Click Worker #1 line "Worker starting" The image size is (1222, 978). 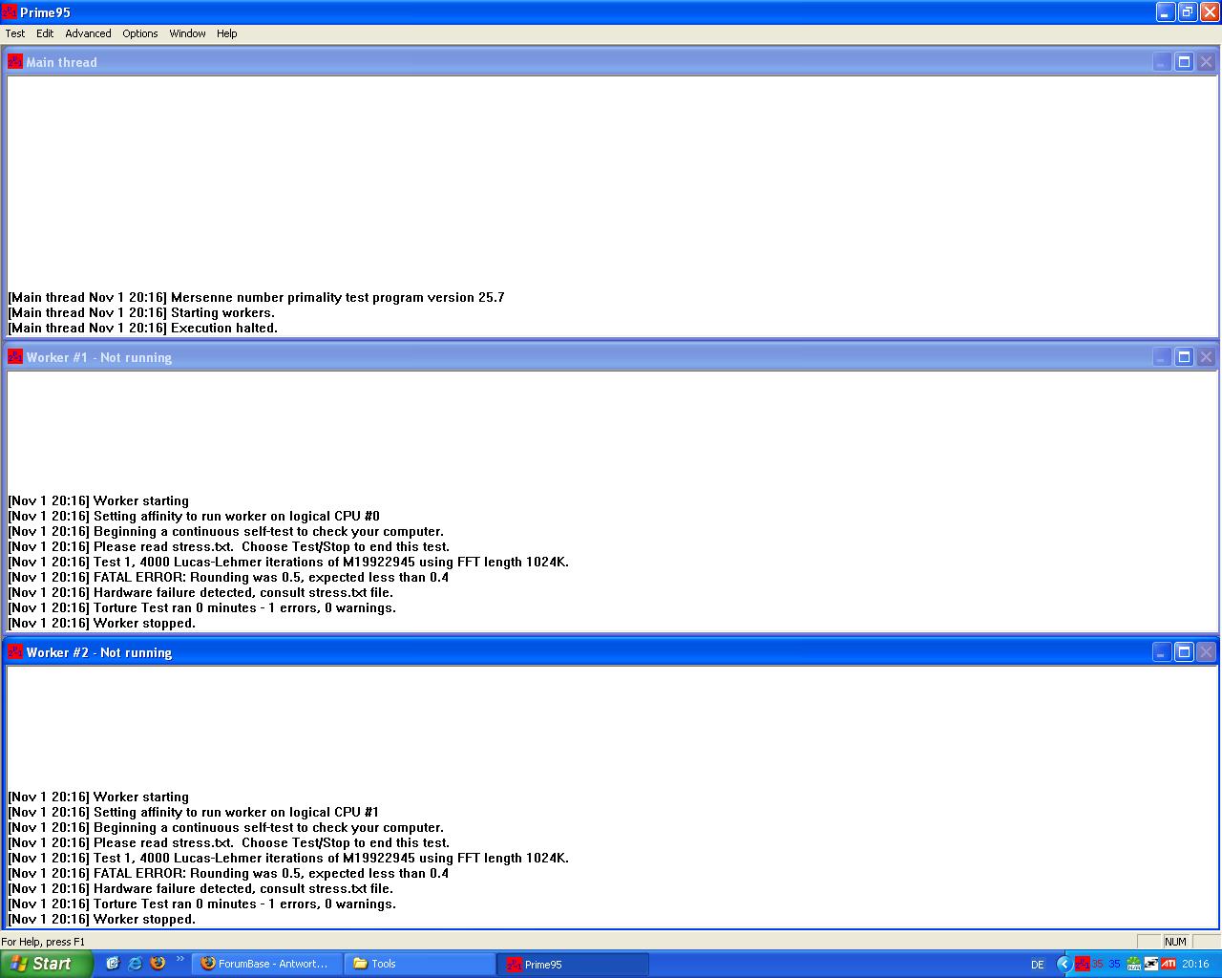(98, 500)
